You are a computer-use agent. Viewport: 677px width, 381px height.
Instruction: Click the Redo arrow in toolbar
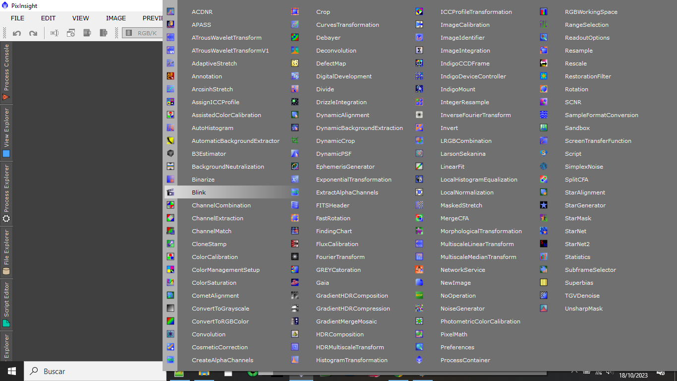click(x=33, y=33)
